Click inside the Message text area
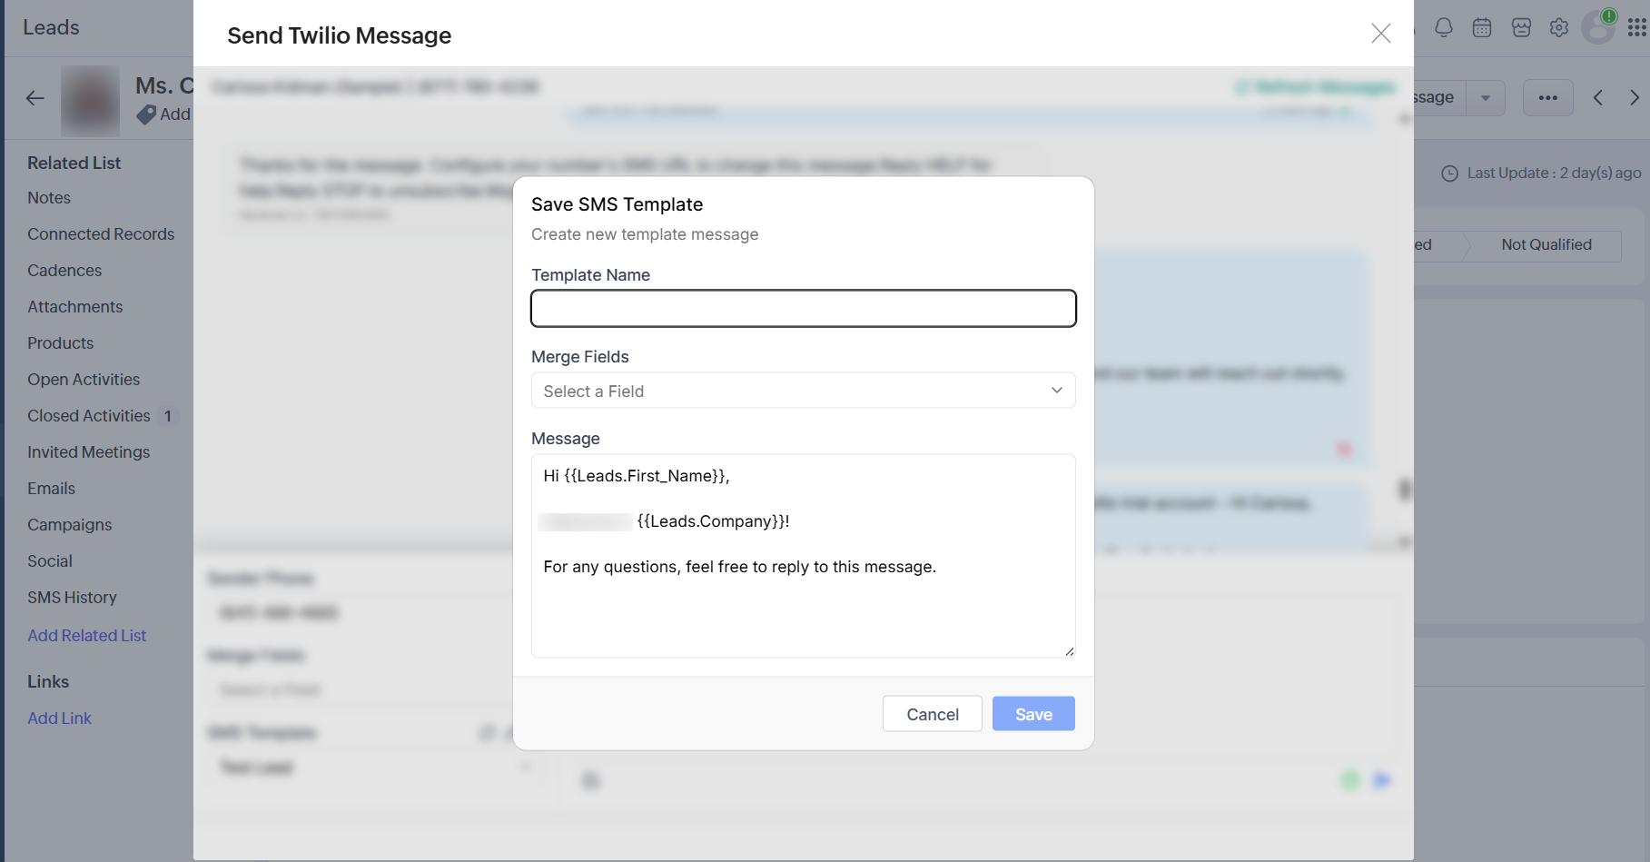Image resolution: width=1650 pixels, height=862 pixels. 804,556
